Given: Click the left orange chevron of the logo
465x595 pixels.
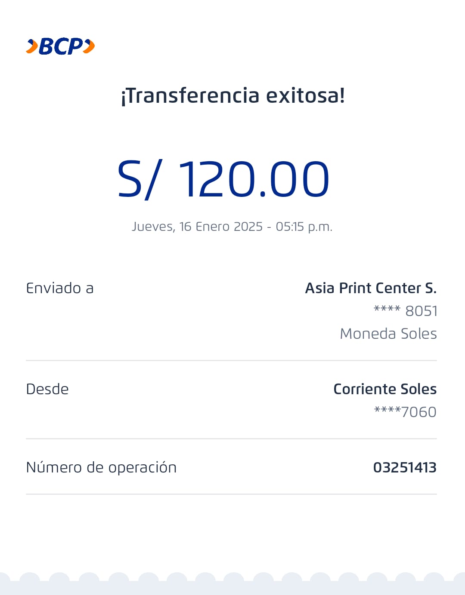Looking at the screenshot, I should pos(32,46).
